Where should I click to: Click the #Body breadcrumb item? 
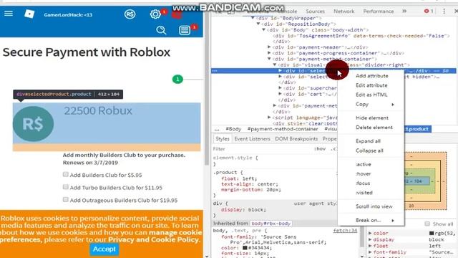[233, 129]
